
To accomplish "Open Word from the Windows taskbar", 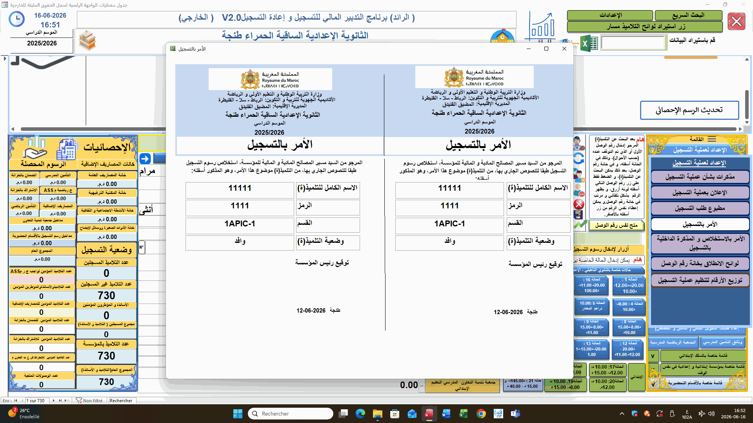I will tap(446, 414).
